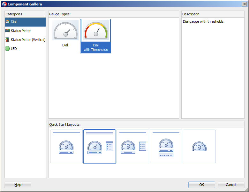This screenshot has height=192, width=249.
Task: Click the Status Meter (Vertical) label
Action: click(x=28, y=40)
